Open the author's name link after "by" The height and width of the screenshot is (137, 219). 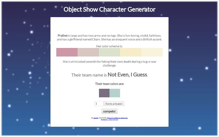click(96, 118)
